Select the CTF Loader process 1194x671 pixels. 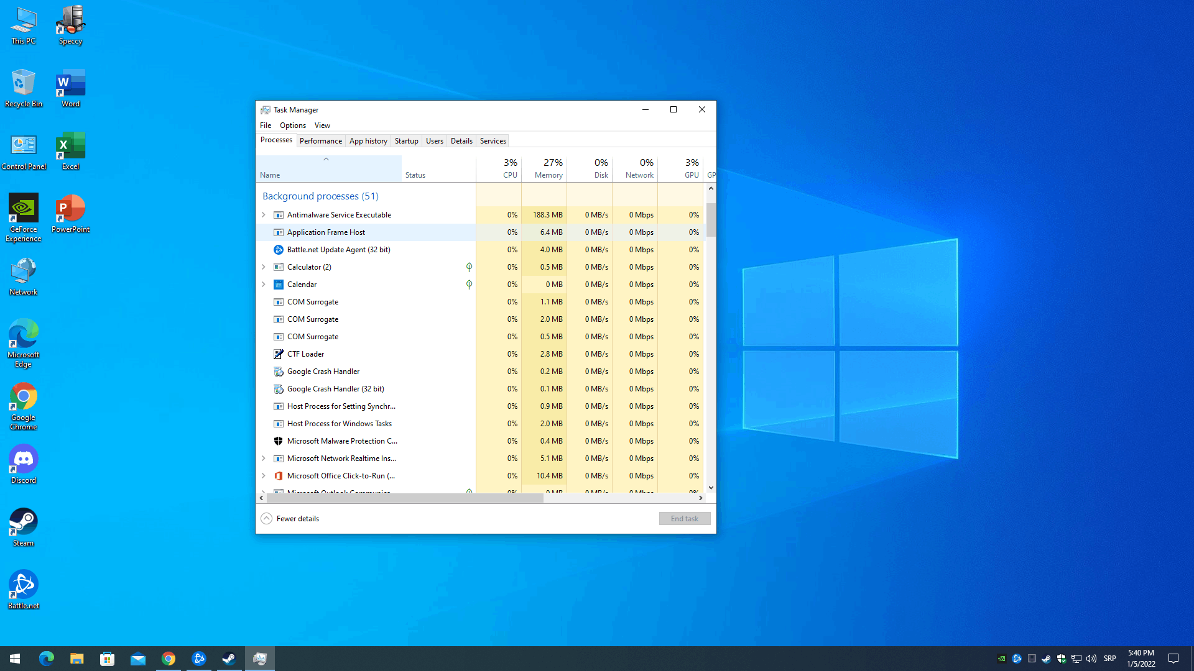click(305, 354)
